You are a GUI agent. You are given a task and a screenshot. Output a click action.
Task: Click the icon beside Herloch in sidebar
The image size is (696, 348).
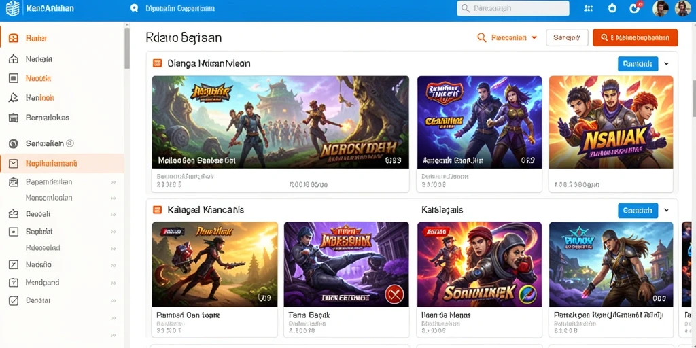click(x=14, y=98)
